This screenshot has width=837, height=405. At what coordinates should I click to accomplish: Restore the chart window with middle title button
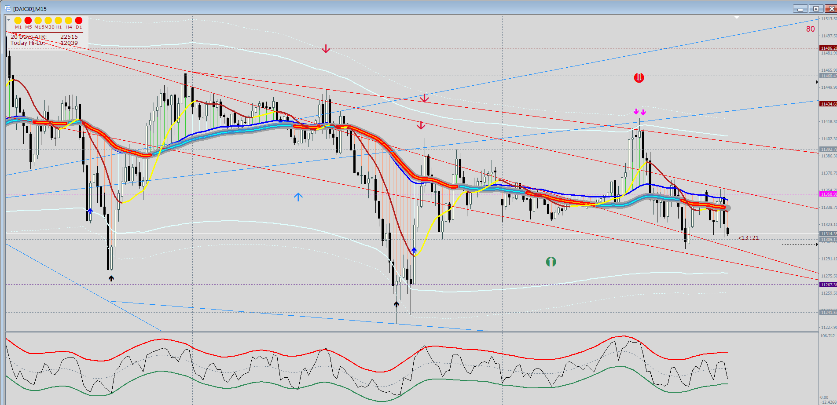816,9
